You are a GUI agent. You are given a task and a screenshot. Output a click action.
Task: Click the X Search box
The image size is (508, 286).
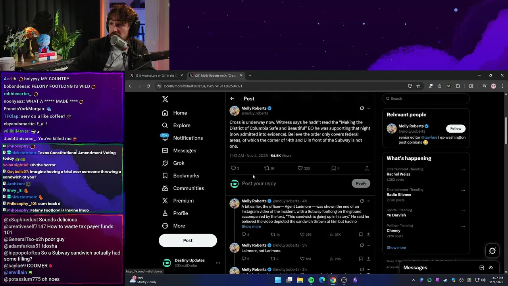(426, 99)
